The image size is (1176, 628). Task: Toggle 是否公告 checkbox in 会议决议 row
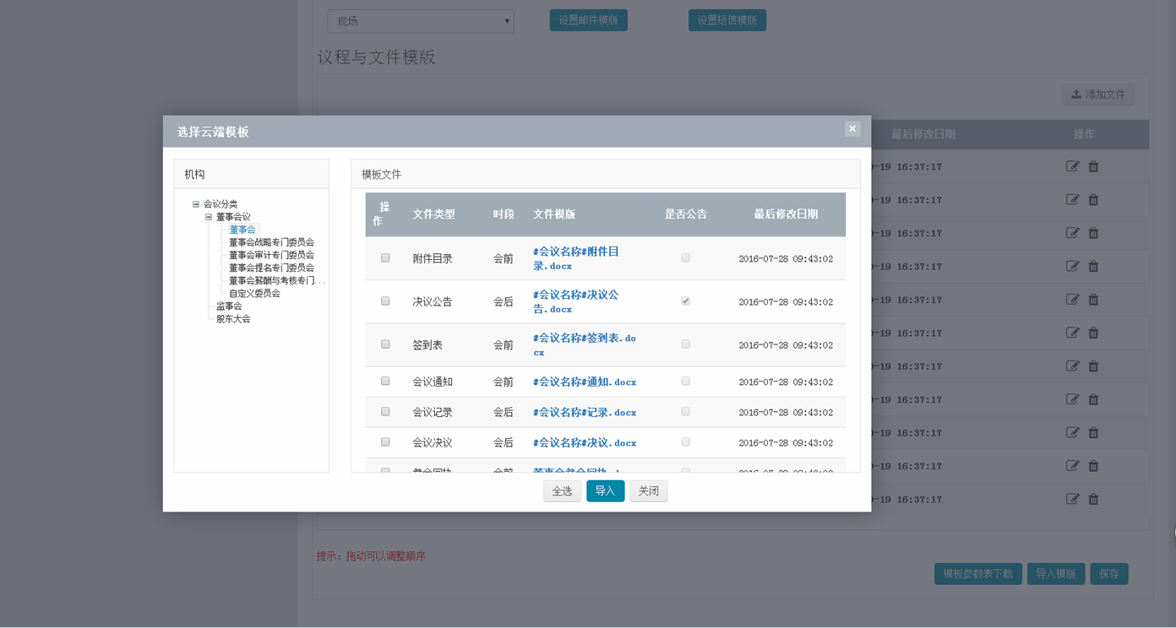686,442
